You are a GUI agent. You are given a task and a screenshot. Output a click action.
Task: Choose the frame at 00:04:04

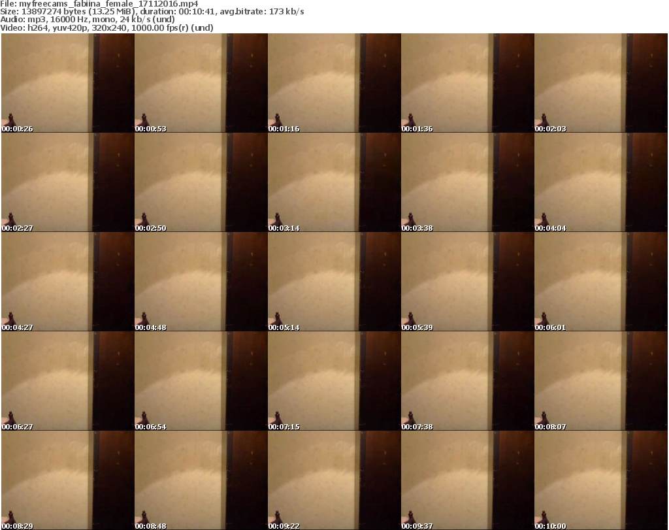601,182
